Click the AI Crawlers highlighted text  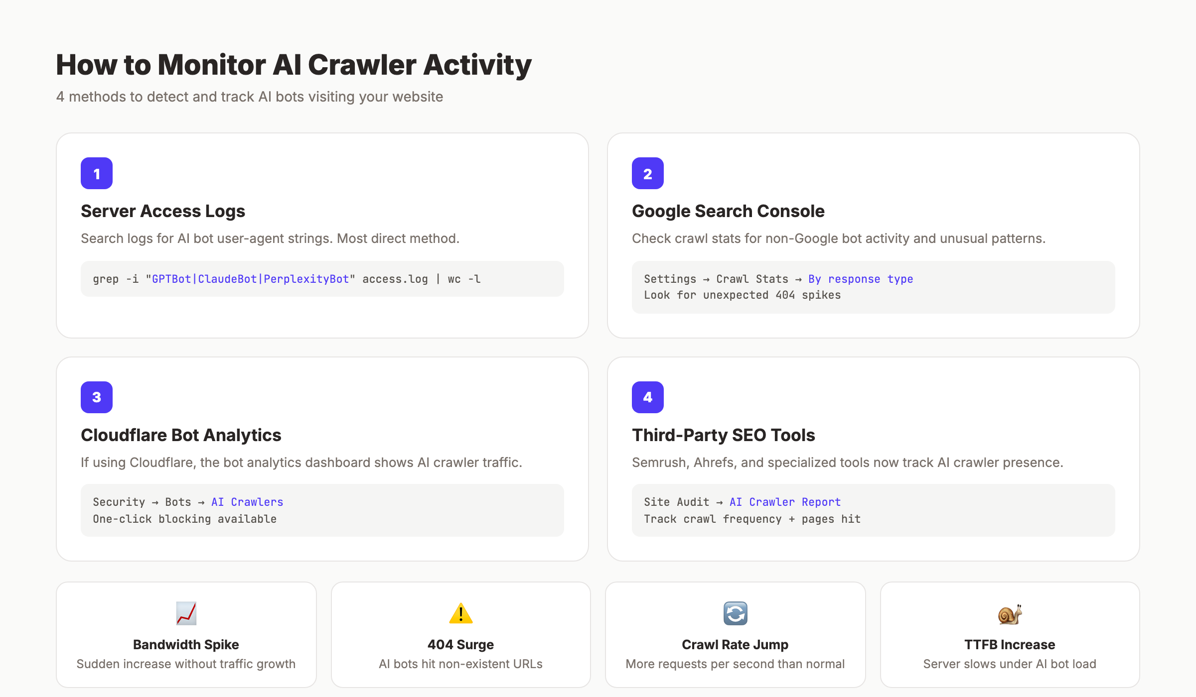click(247, 502)
